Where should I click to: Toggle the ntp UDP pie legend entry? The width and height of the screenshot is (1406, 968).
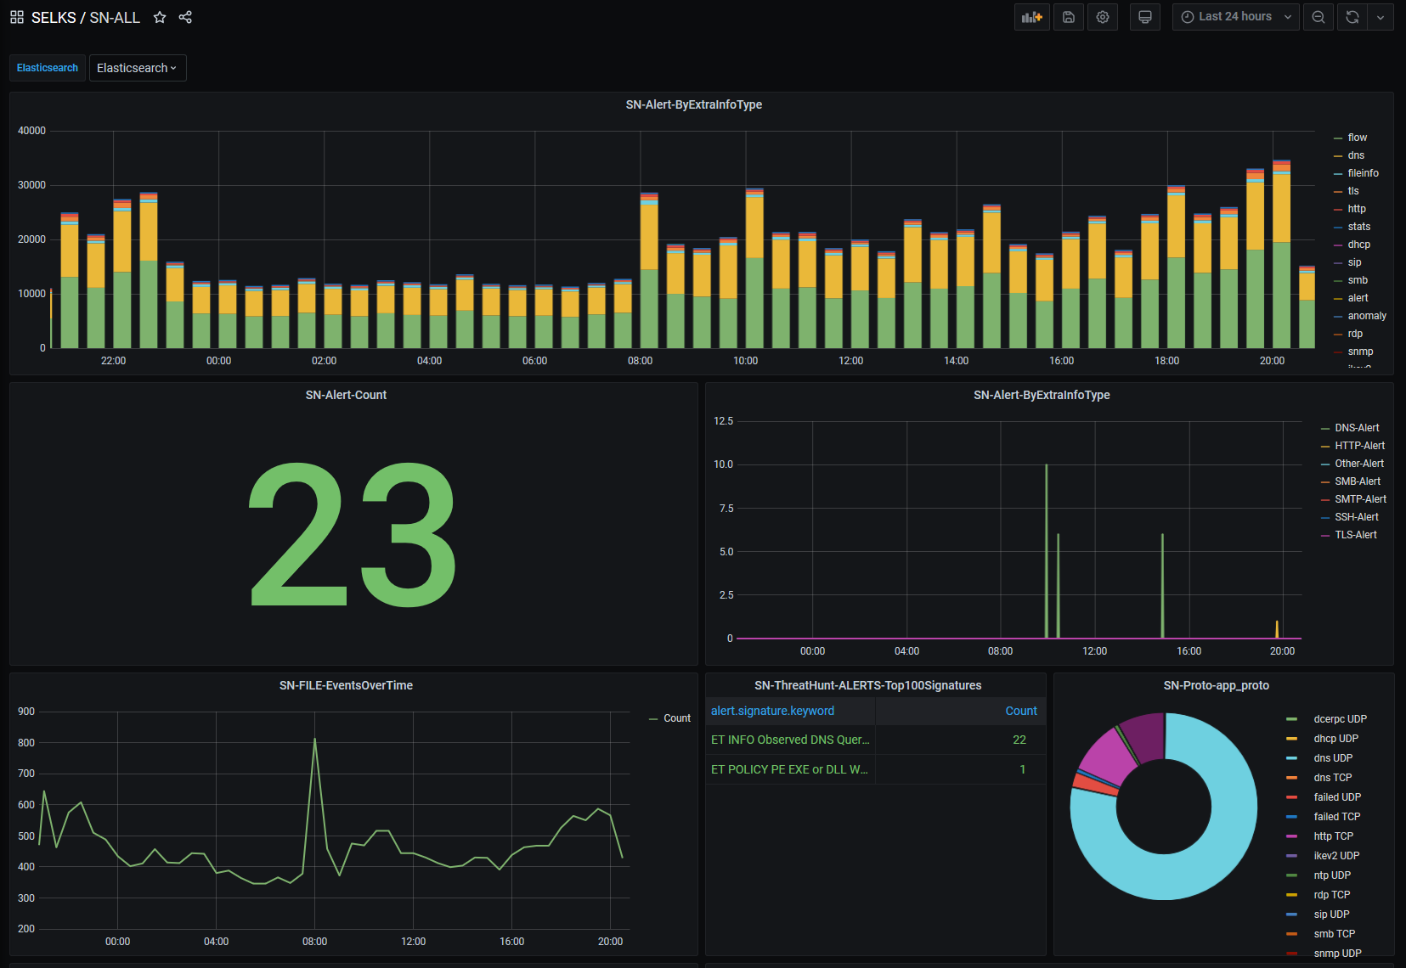click(1332, 875)
